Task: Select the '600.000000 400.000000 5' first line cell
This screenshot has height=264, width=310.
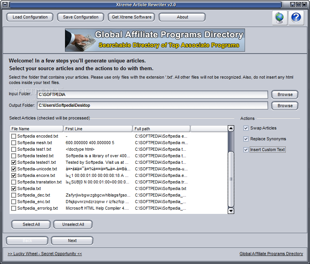Action: (90, 143)
